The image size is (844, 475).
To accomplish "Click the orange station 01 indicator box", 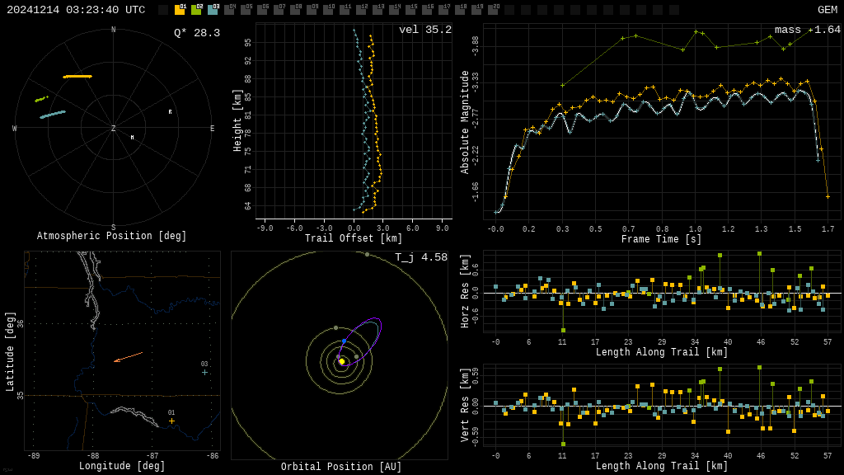I will pyautogui.click(x=180, y=10).
